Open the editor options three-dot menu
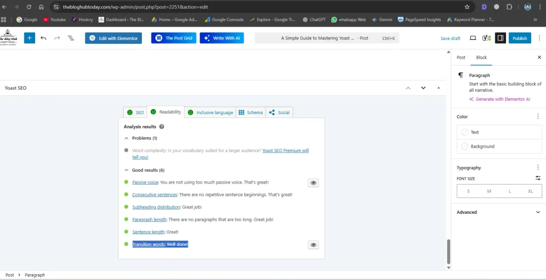 tap(540, 38)
